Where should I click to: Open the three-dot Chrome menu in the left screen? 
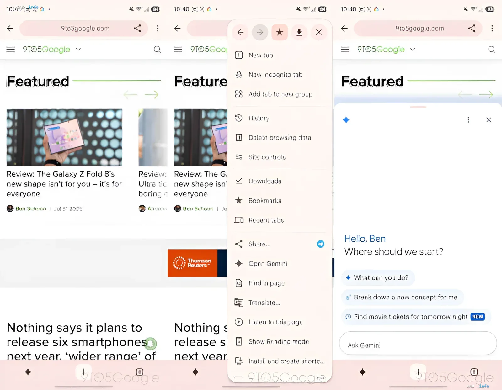click(158, 29)
